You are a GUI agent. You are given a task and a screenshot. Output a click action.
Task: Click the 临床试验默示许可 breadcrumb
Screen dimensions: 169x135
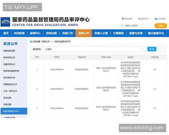point(63,42)
